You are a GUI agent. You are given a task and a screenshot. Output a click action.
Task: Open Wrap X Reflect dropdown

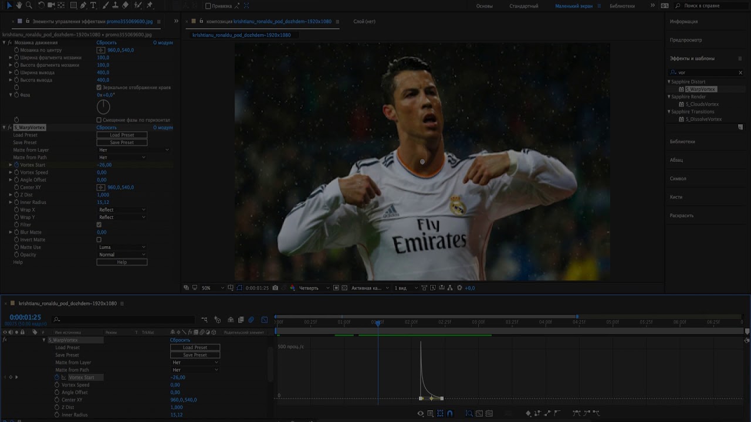tap(121, 210)
